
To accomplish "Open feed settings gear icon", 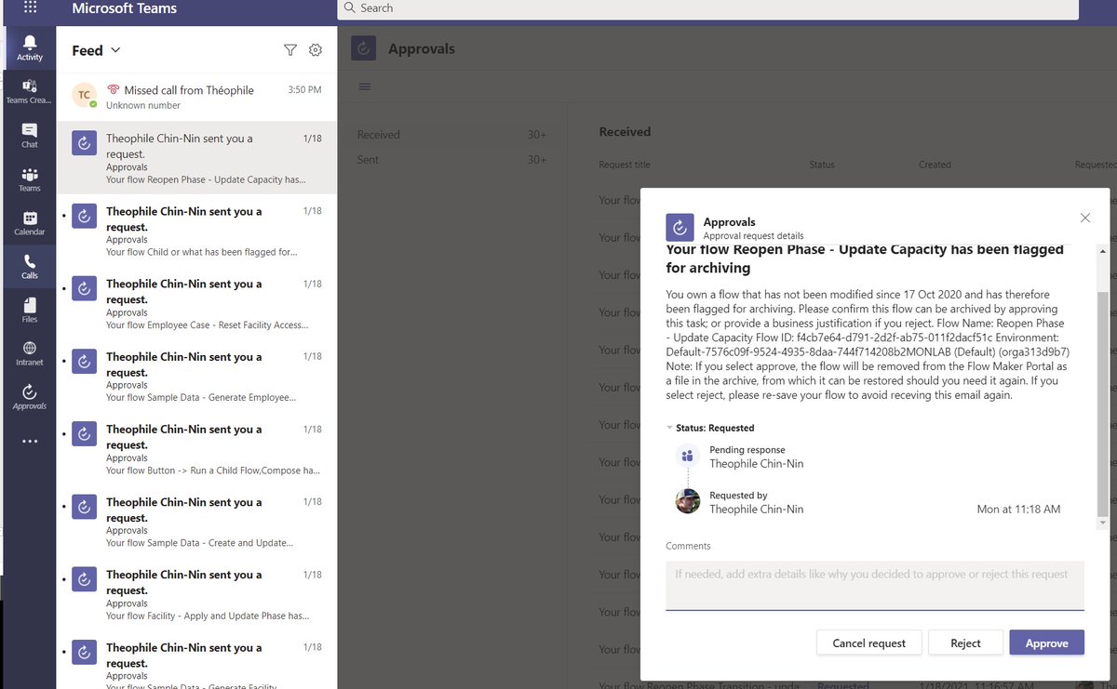I will (316, 50).
